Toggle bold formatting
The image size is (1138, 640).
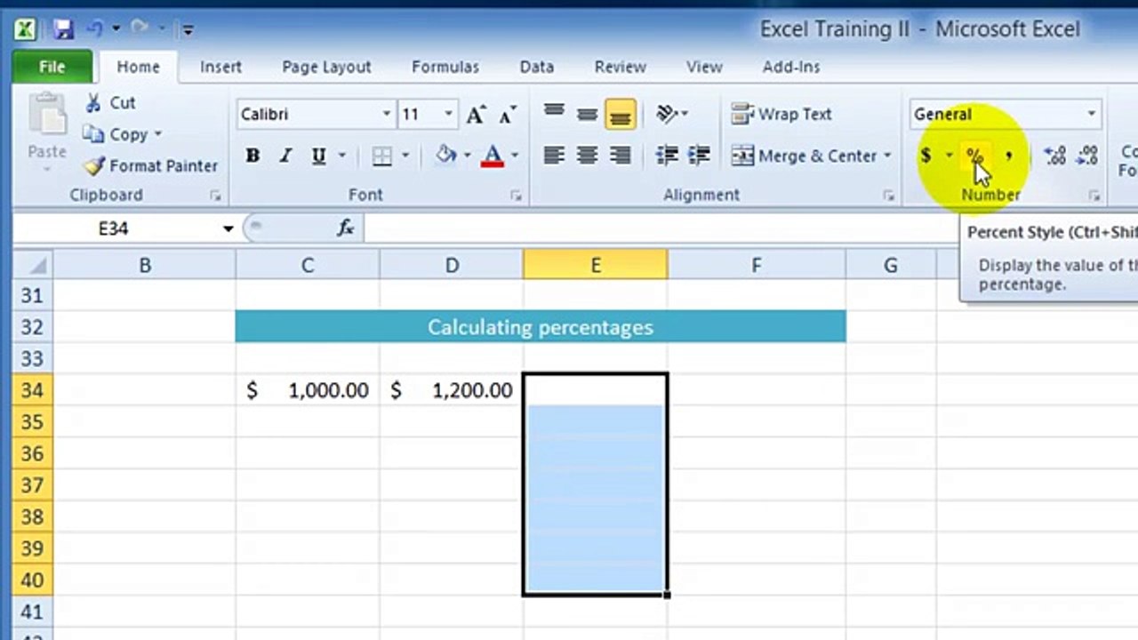(252, 156)
